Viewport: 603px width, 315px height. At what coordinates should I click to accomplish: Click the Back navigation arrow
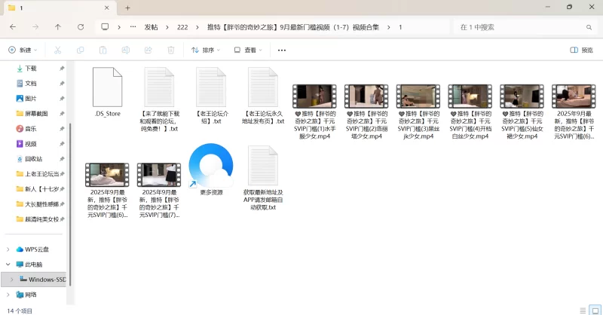pyautogui.click(x=13, y=26)
